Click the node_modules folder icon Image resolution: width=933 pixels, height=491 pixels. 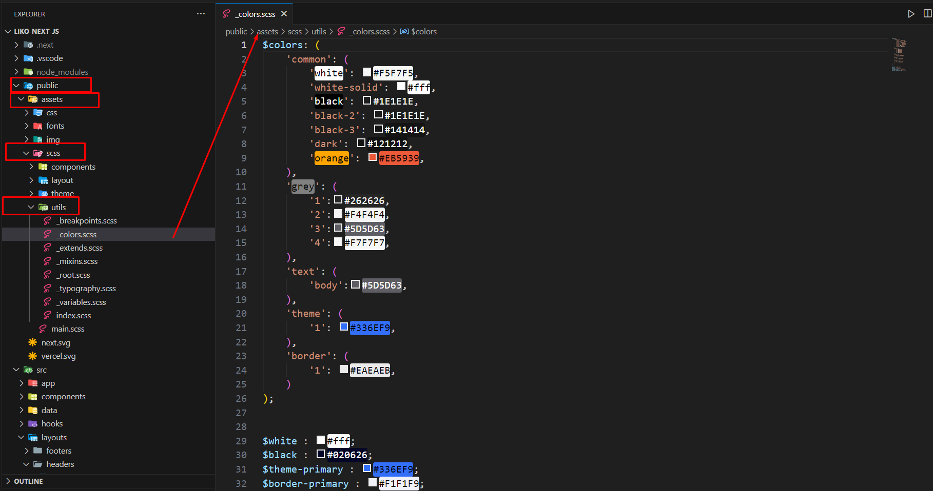[x=28, y=72]
